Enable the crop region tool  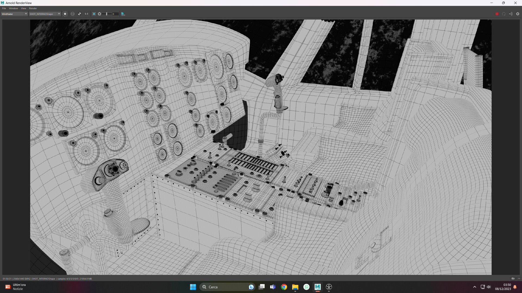[94, 14]
